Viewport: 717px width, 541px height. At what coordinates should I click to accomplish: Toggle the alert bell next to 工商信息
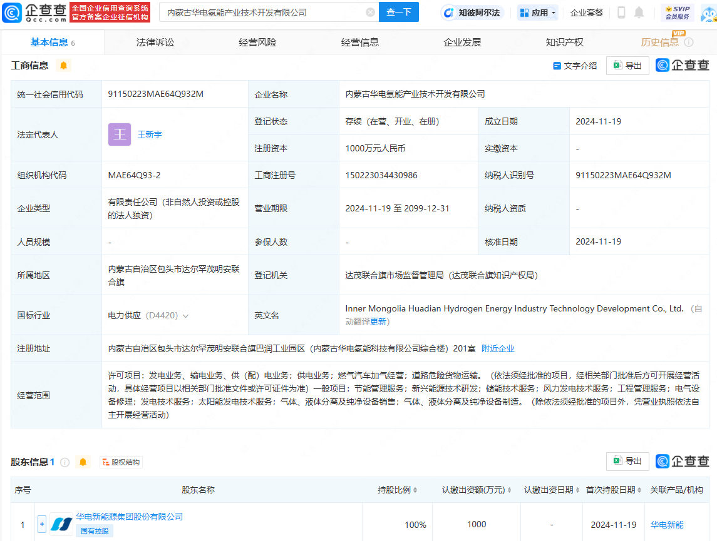64,66
